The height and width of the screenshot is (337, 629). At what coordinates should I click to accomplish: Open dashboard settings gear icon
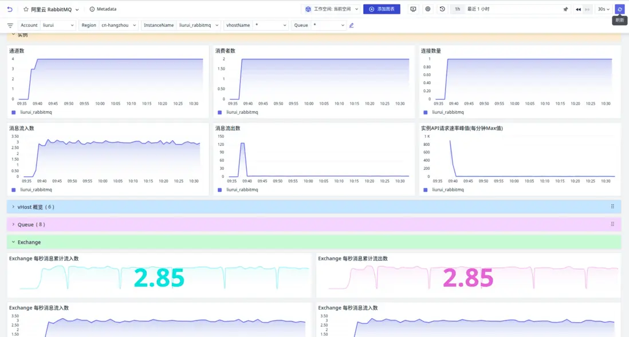(427, 9)
